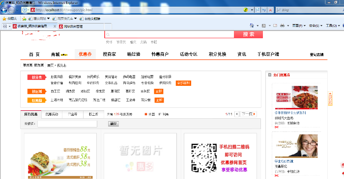Filter by 万达广场 business district

[x=99, y=100]
